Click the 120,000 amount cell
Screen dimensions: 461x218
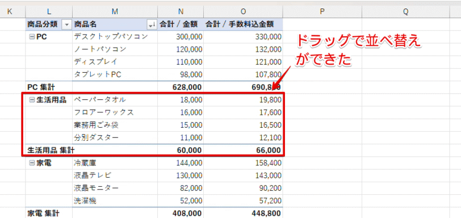coord(181,49)
